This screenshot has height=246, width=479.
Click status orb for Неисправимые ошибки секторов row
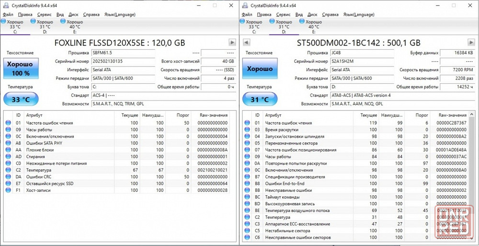click(247, 237)
